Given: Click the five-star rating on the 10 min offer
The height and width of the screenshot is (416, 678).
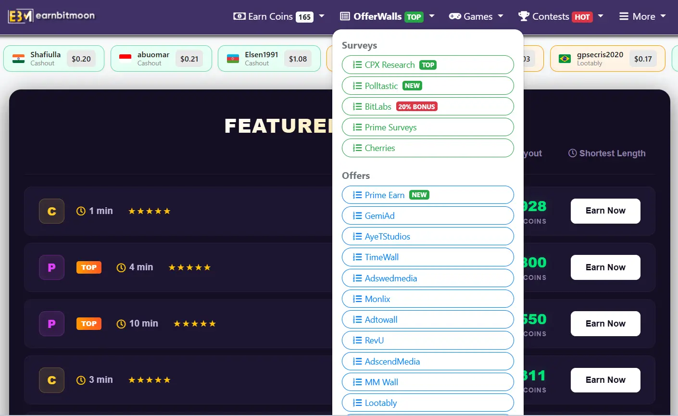Looking at the screenshot, I should (195, 324).
